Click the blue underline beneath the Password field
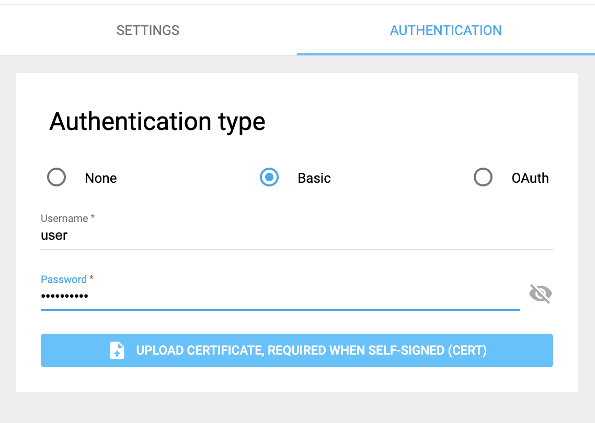This screenshot has height=423, width=595. pos(280,310)
